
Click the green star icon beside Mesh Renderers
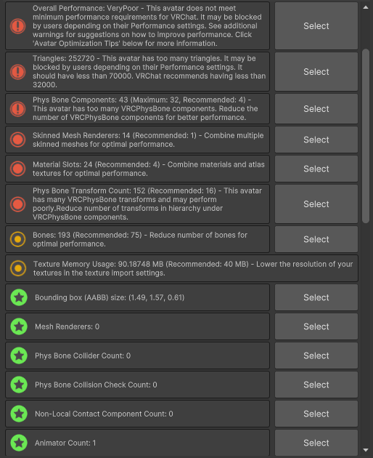coord(19,326)
